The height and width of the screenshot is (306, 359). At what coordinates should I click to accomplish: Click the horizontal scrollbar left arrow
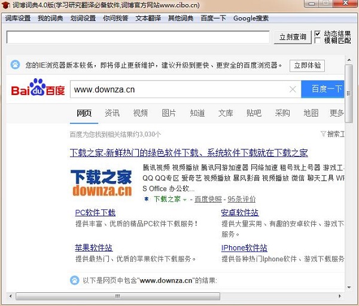[x=10, y=296]
